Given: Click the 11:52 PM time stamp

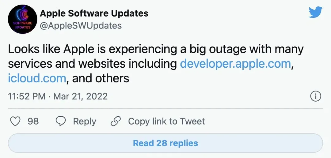Looking at the screenshot, I should click(27, 96).
